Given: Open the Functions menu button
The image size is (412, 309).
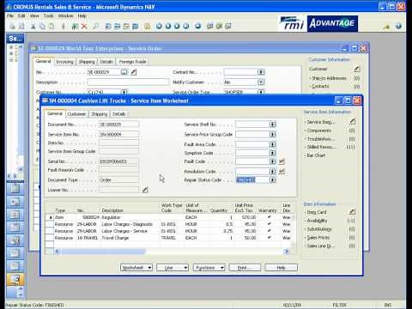Looking at the screenshot, I should tap(209, 268).
